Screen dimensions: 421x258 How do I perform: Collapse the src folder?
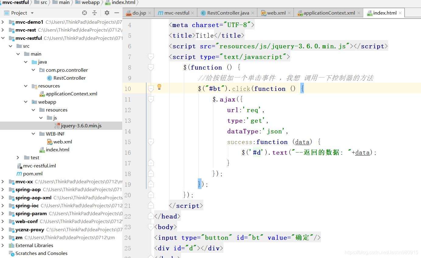(x=10, y=46)
